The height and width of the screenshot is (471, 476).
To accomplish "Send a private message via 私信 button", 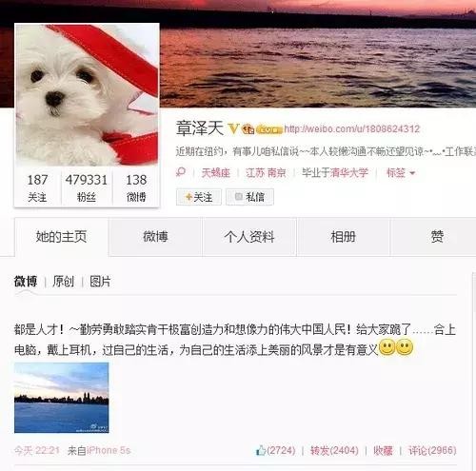I will click(x=249, y=197).
